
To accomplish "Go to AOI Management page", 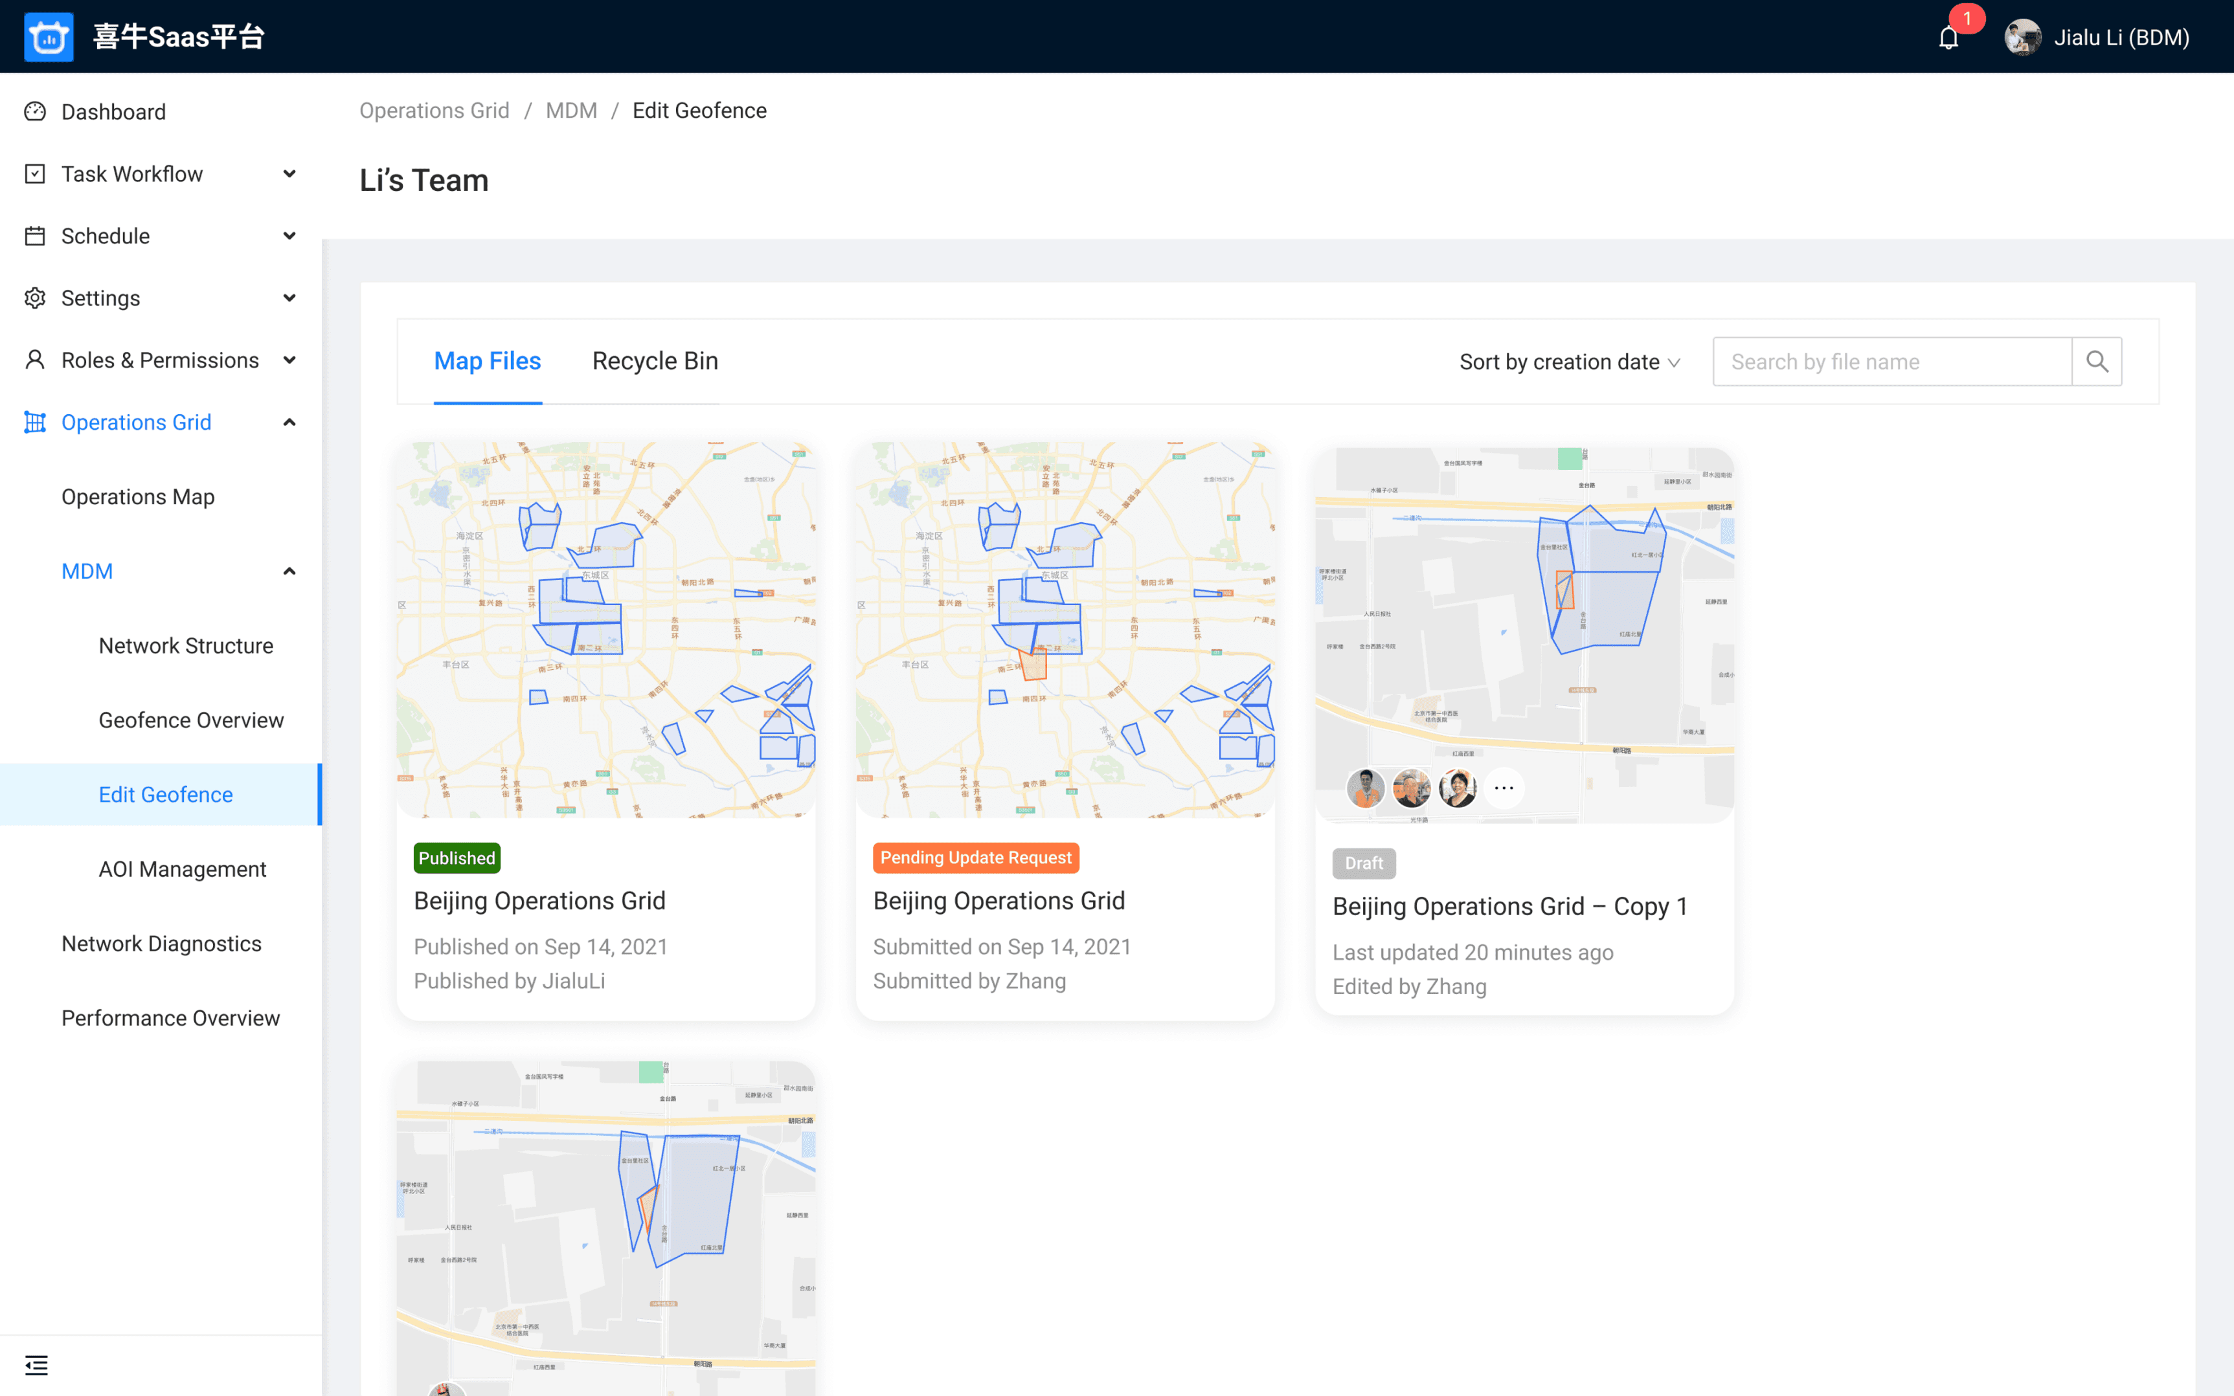I will click(182, 869).
